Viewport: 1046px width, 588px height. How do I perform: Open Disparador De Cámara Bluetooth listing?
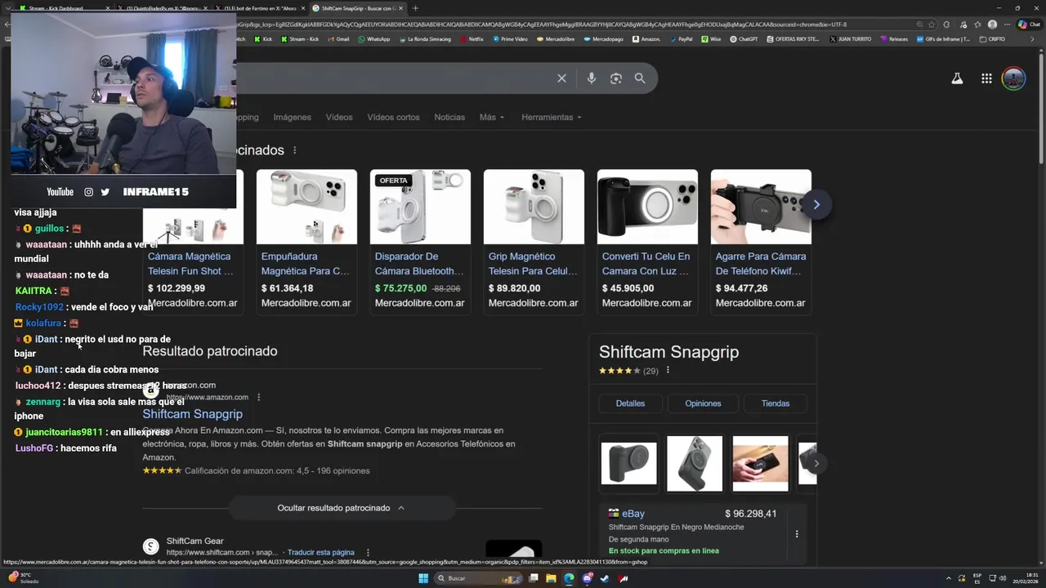[419, 264]
